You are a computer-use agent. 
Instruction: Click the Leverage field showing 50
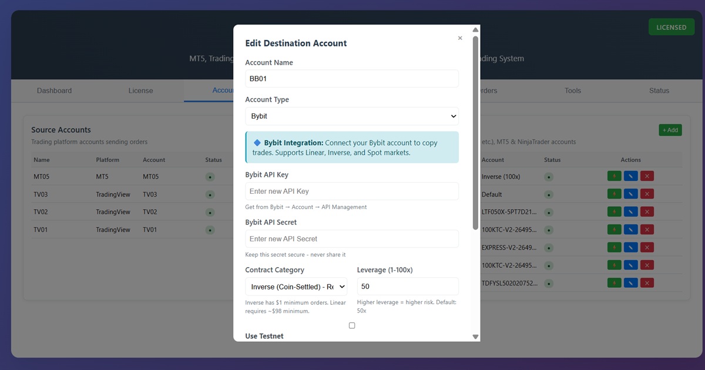pos(408,287)
